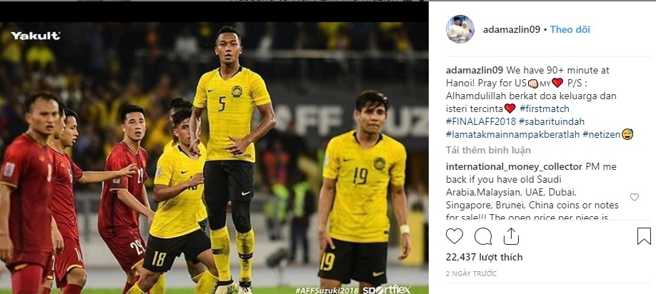
Task: Open the adamazlin09 username in header
Action: tap(511, 30)
